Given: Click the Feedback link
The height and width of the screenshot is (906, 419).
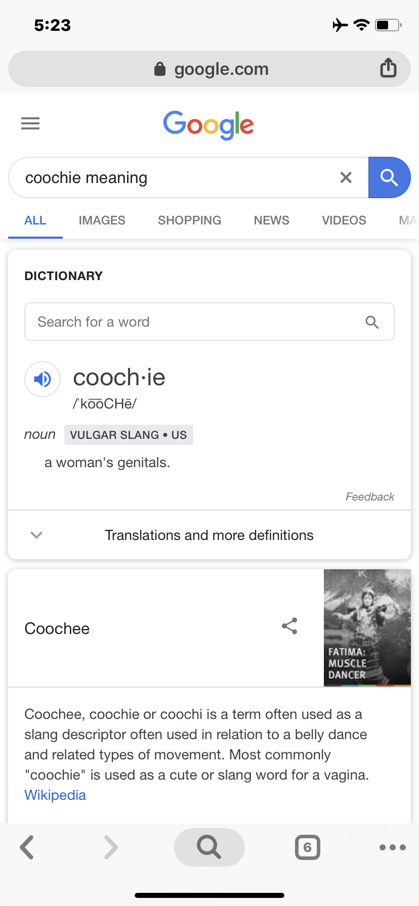Looking at the screenshot, I should 370,497.
